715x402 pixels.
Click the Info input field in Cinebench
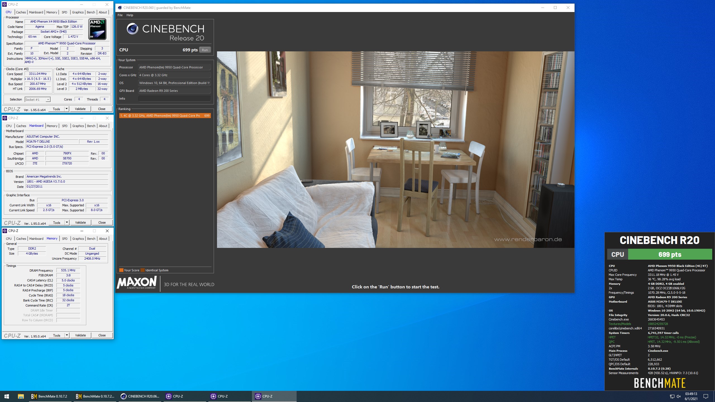174,99
